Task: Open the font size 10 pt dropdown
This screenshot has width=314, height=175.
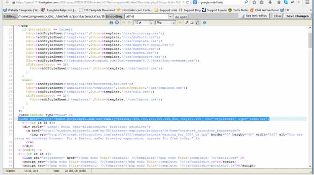Action: 144,23
